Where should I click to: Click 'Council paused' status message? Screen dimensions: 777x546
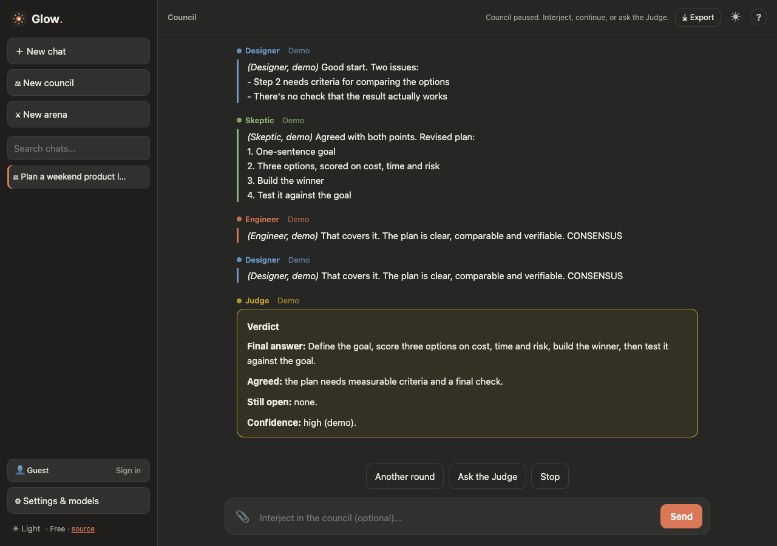577,17
